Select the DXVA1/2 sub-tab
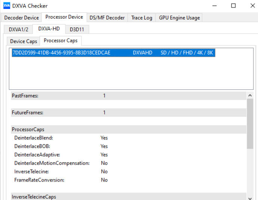Viewport: 258px width, 200px height. [18, 29]
